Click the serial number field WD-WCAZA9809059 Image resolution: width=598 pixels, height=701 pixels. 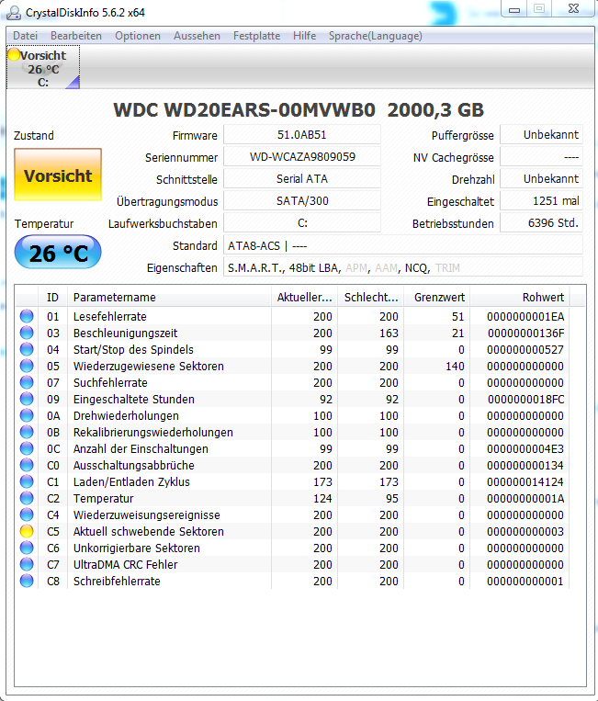302,157
